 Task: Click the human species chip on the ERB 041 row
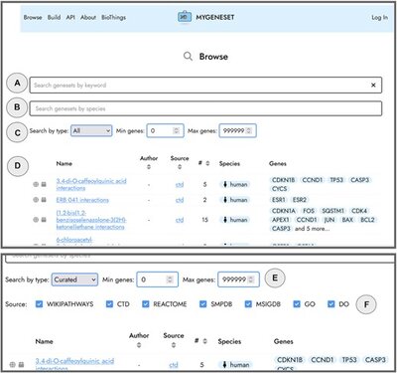click(x=235, y=200)
